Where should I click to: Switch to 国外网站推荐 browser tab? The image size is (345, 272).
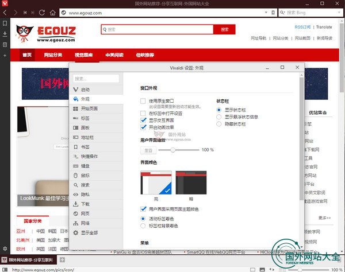click(29, 260)
